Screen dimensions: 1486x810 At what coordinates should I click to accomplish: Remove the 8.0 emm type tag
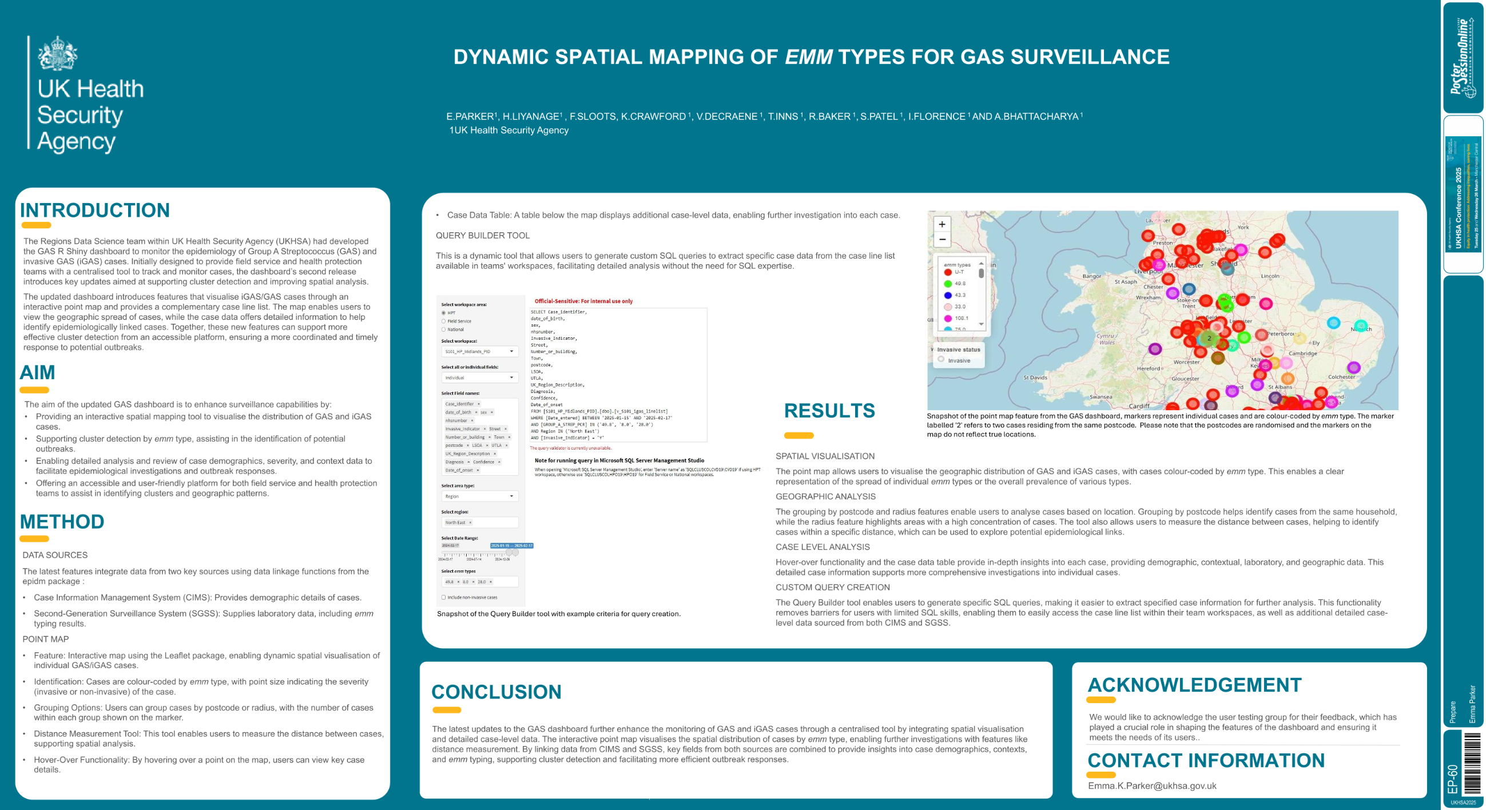coord(474,582)
